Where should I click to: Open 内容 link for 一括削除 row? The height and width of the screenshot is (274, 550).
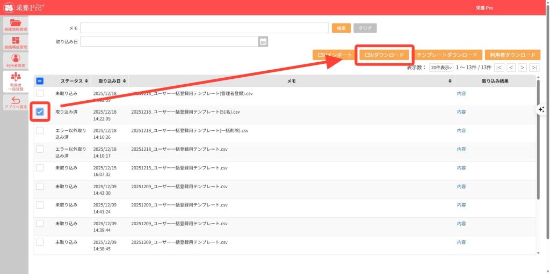click(461, 130)
